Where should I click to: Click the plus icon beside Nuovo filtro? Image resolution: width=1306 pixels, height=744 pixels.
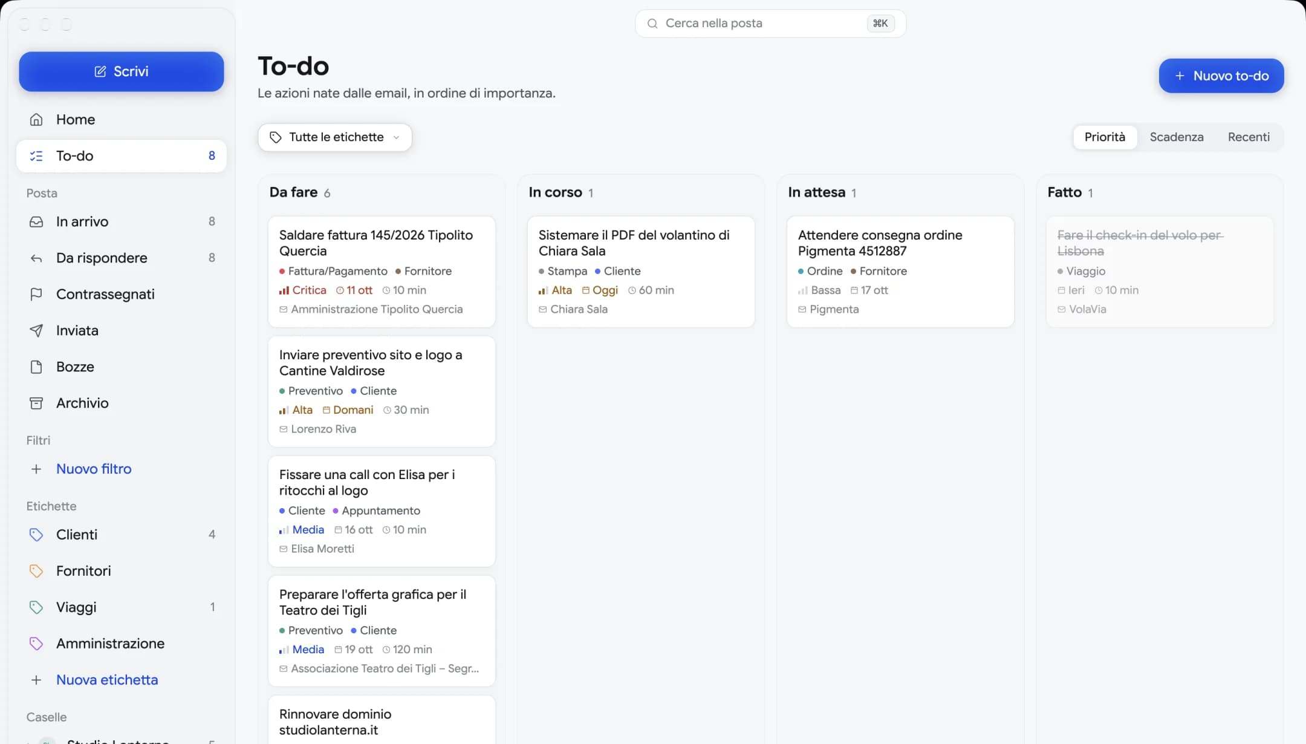[x=36, y=469]
